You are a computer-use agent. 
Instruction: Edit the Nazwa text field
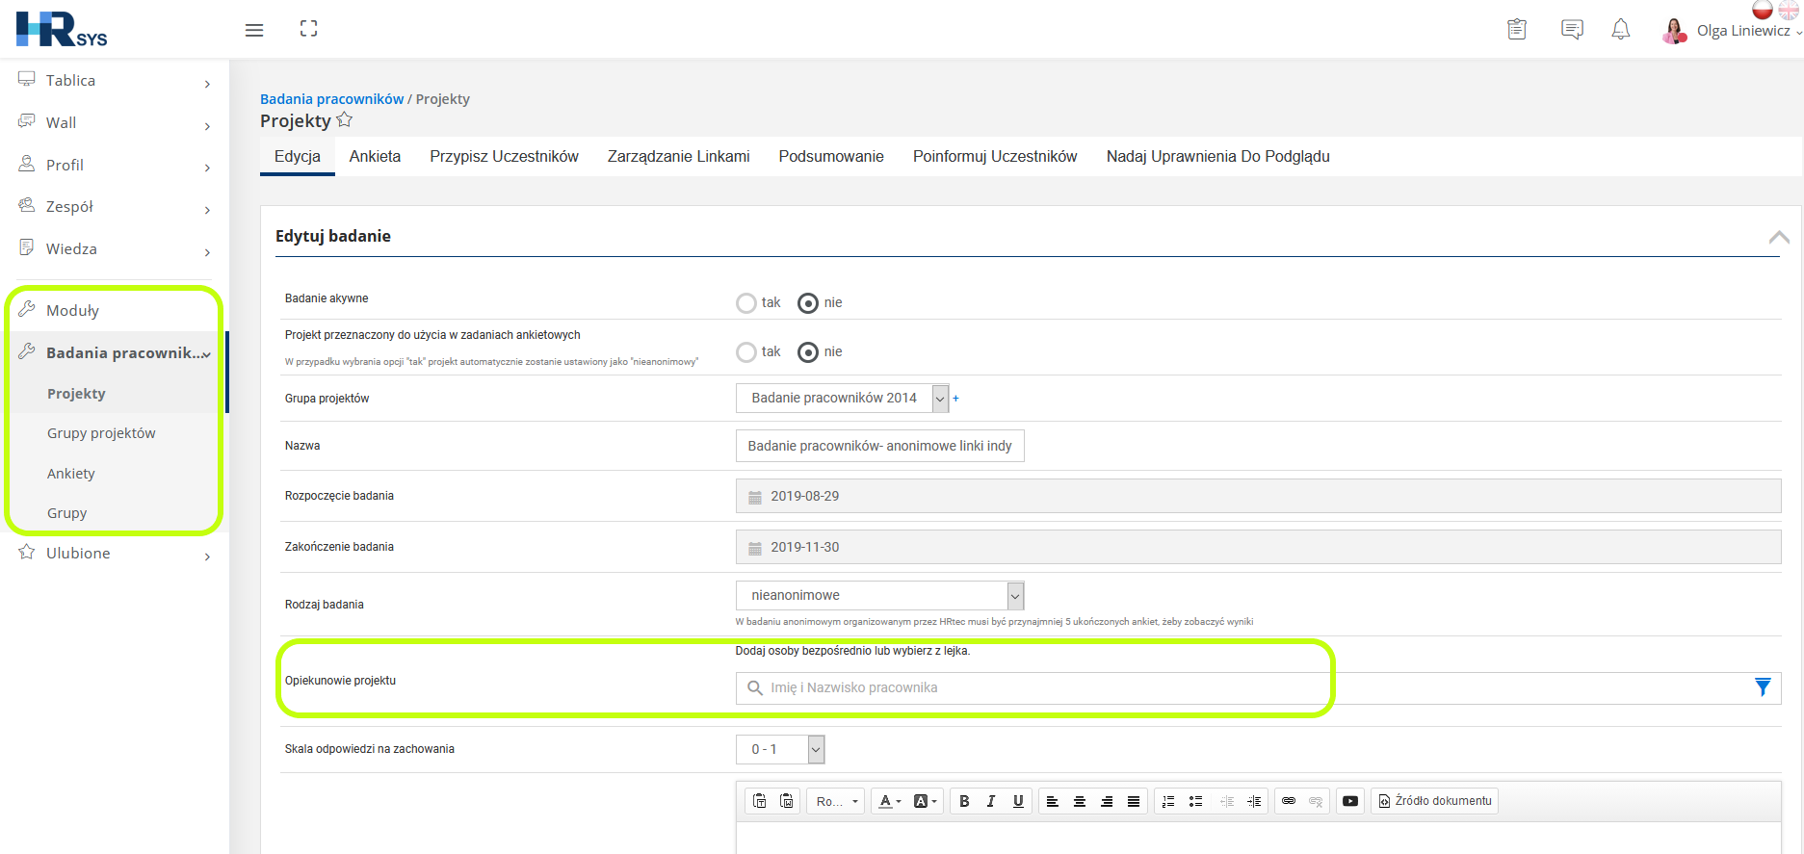pos(879,446)
